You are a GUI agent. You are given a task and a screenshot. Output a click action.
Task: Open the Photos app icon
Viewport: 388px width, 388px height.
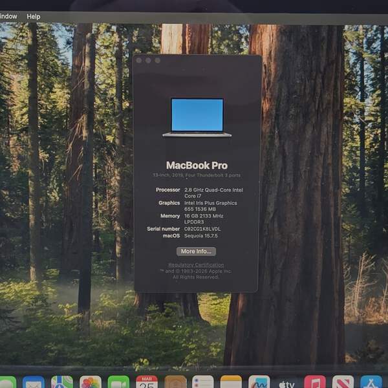click(x=91, y=383)
